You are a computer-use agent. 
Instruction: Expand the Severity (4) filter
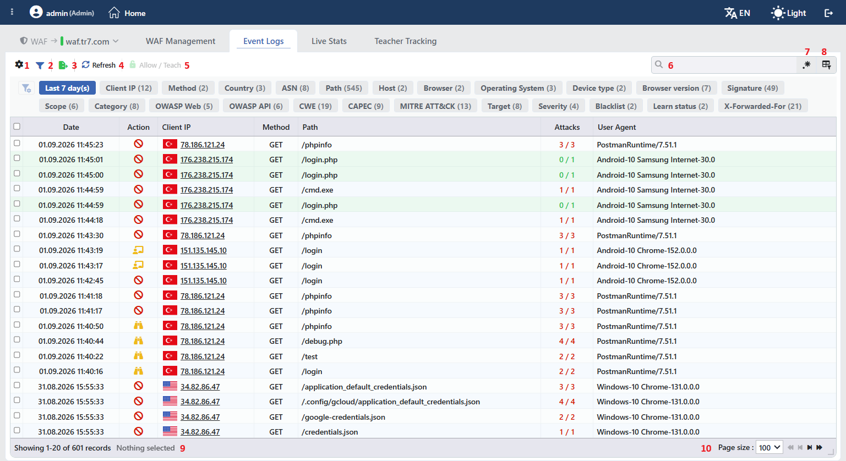[x=559, y=106]
